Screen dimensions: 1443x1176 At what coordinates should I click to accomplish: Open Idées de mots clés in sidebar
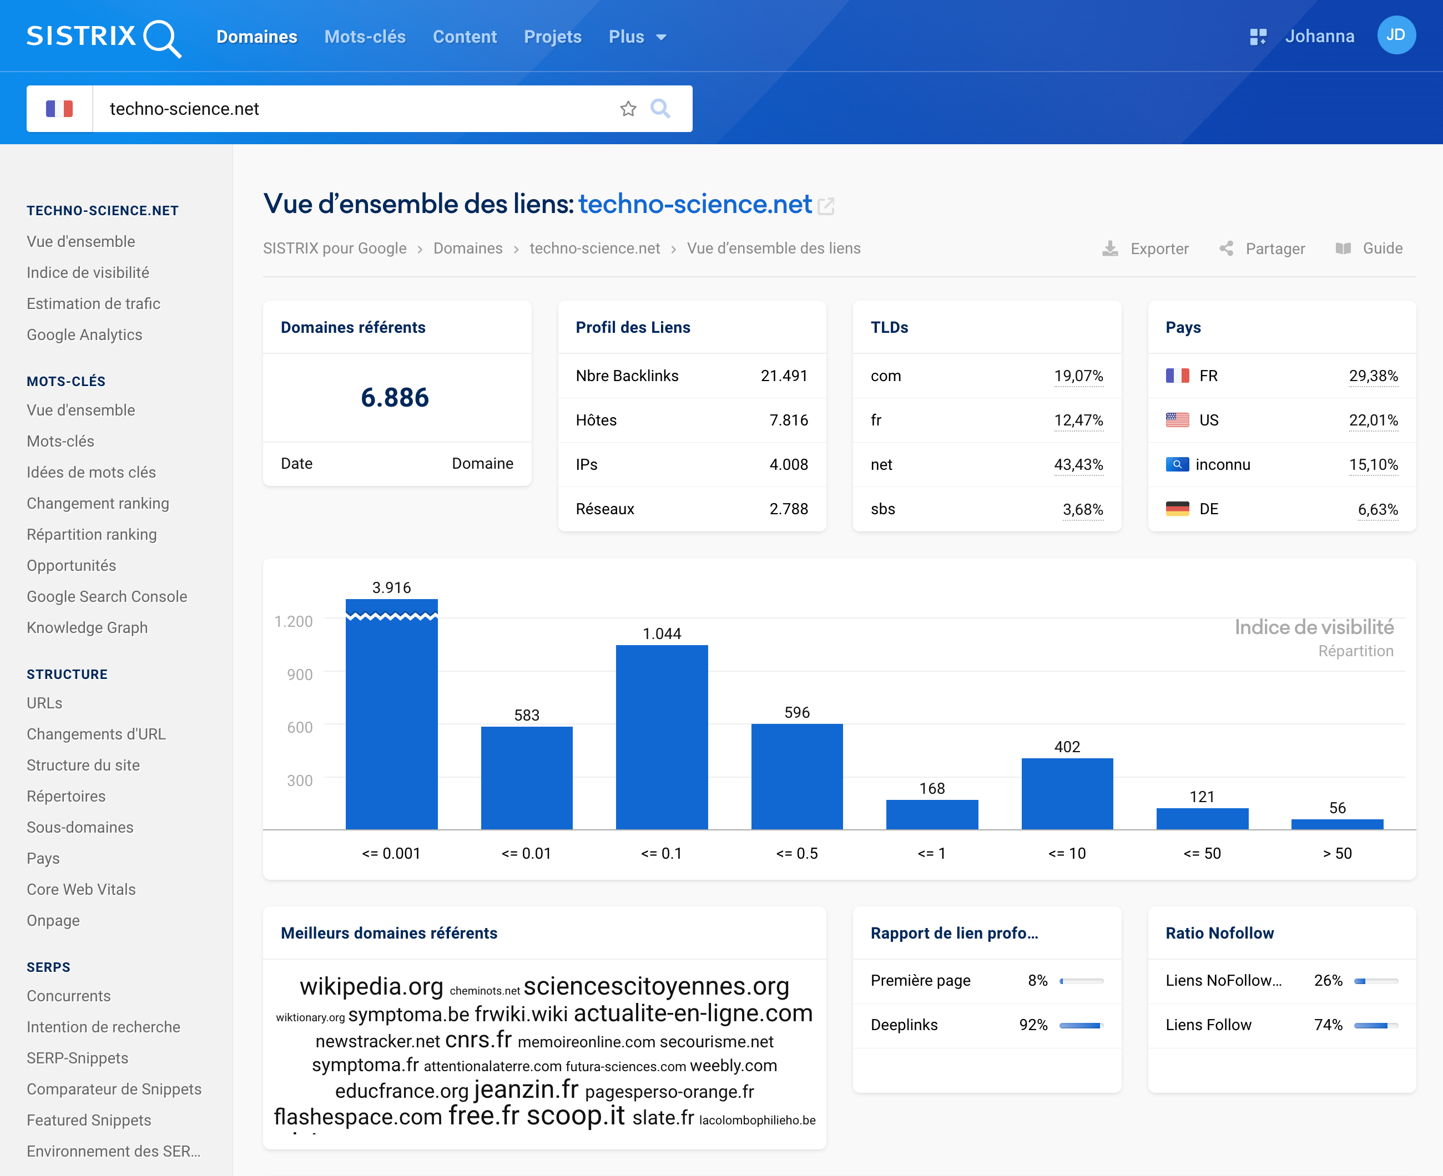92,472
